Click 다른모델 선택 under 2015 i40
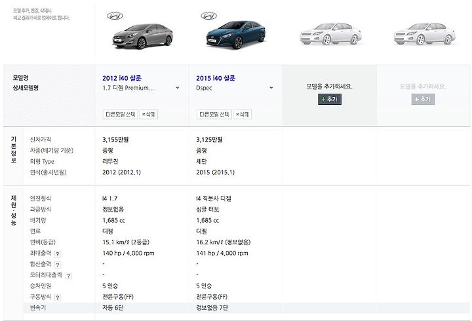 click(x=214, y=115)
